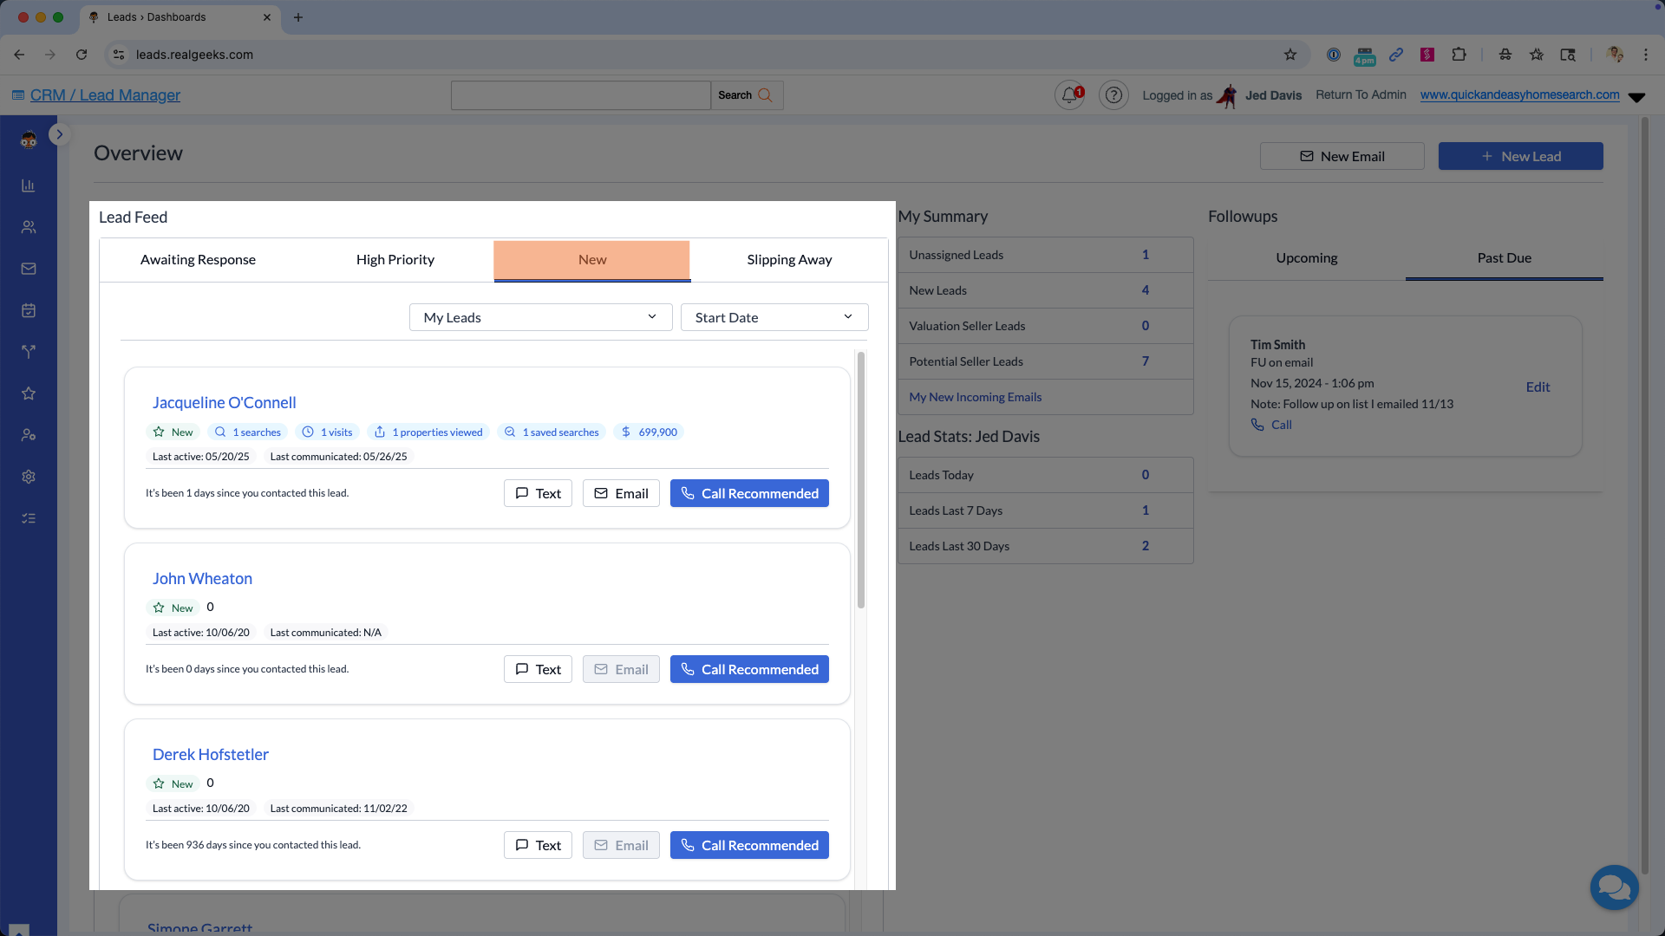
Task: Switch to the High Priority tab
Action: tap(395, 260)
